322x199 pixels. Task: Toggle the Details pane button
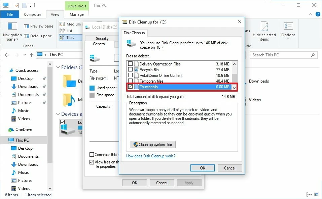point(38,36)
